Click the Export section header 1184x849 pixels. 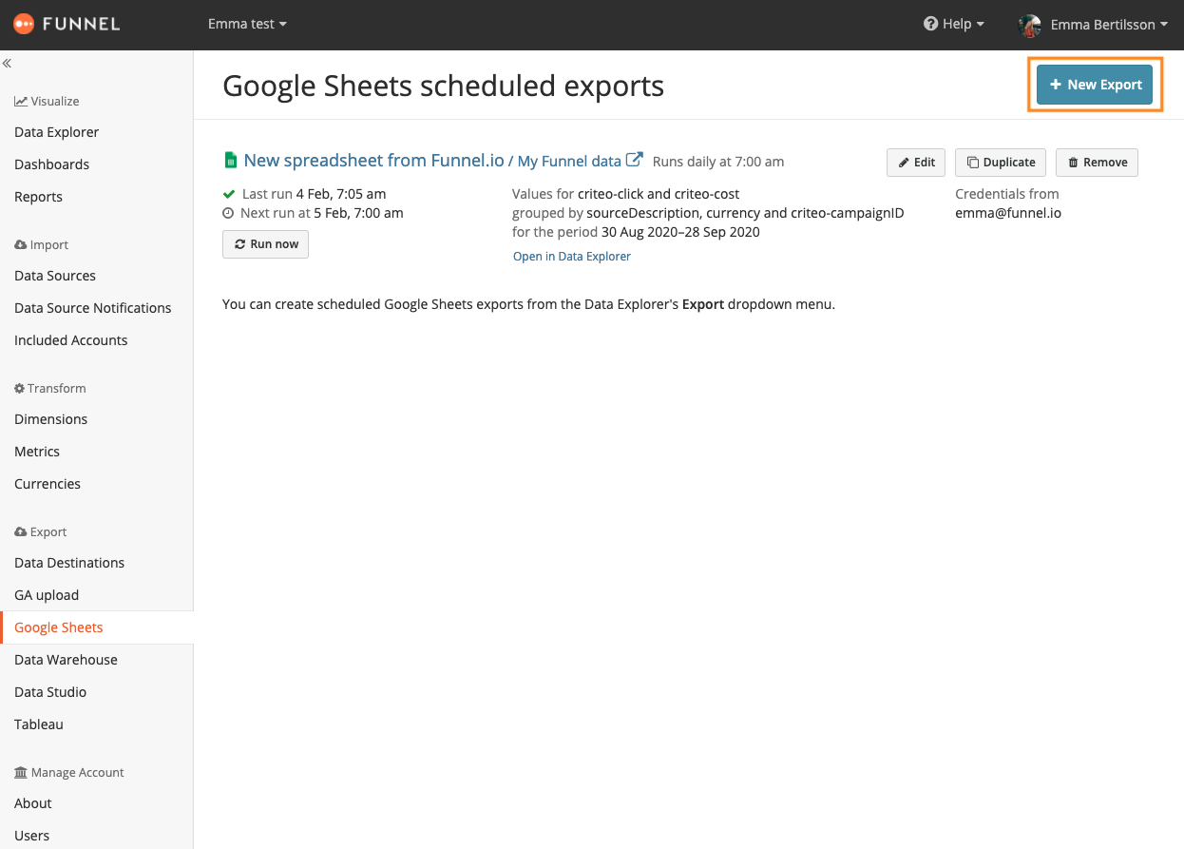coord(41,531)
